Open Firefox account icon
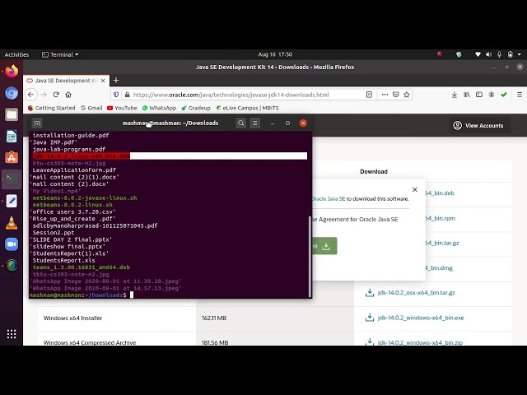Viewport: 527px width, 395px height. 492,95
